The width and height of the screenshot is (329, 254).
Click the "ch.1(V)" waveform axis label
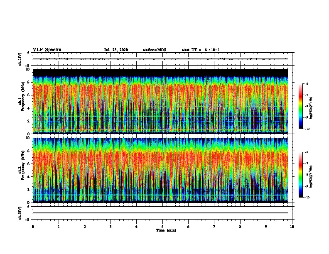click(20, 59)
